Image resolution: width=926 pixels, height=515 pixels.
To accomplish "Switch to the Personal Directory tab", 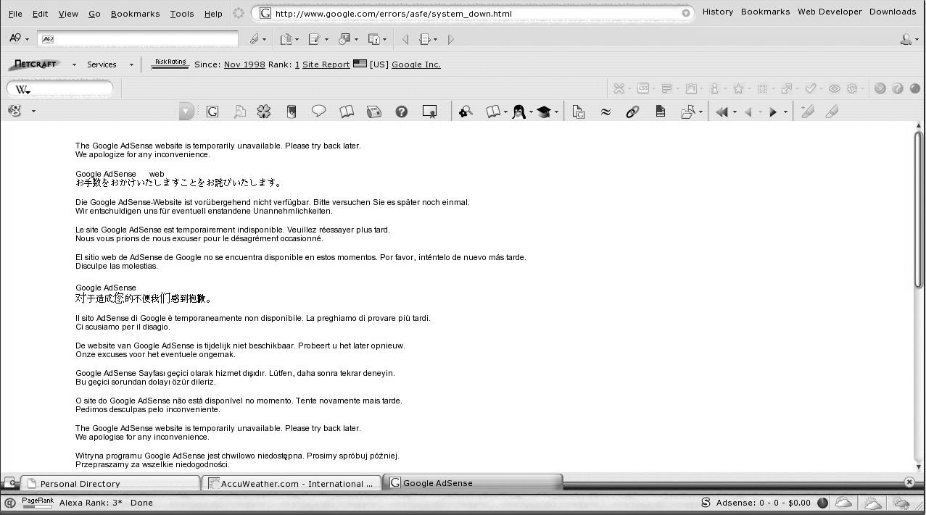I will point(110,483).
